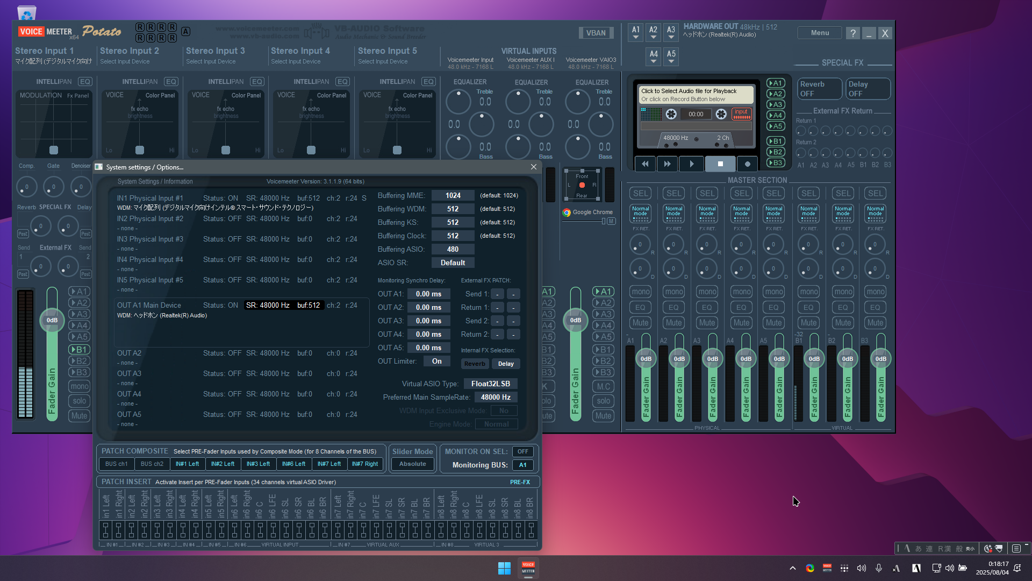The height and width of the screenshot is (581, 1032).
Task: Click the Windows Start button
Action: click(504, 568)
